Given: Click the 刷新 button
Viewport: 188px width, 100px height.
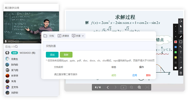Looking at the screenshot, I should 66,55.
